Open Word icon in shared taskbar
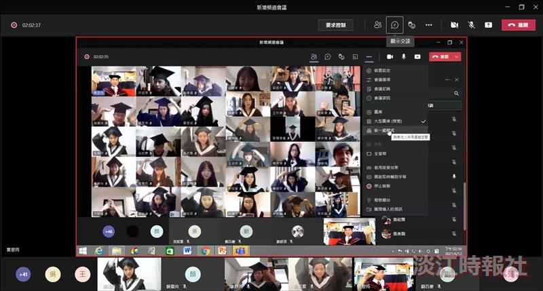 pyautogui.click(x=187, y=251)
